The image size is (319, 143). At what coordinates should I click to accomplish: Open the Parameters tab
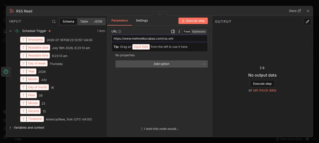click(120, 20)
